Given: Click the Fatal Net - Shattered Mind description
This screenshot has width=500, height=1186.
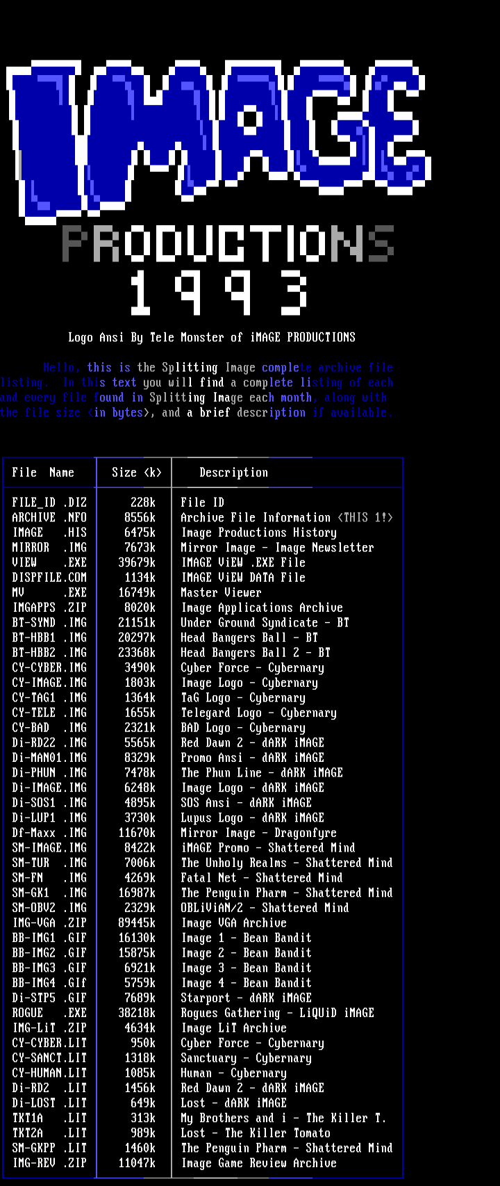Looking at the screenshot, I should (261, 878).
